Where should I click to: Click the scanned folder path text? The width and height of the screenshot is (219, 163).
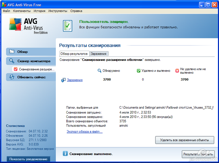coord(166,108)
